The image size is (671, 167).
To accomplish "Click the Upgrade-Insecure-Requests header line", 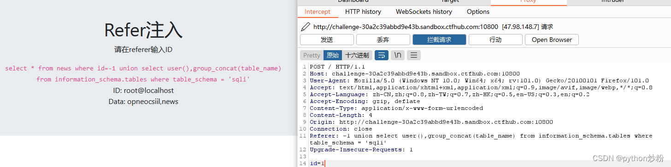I will (x=361, y=150).
